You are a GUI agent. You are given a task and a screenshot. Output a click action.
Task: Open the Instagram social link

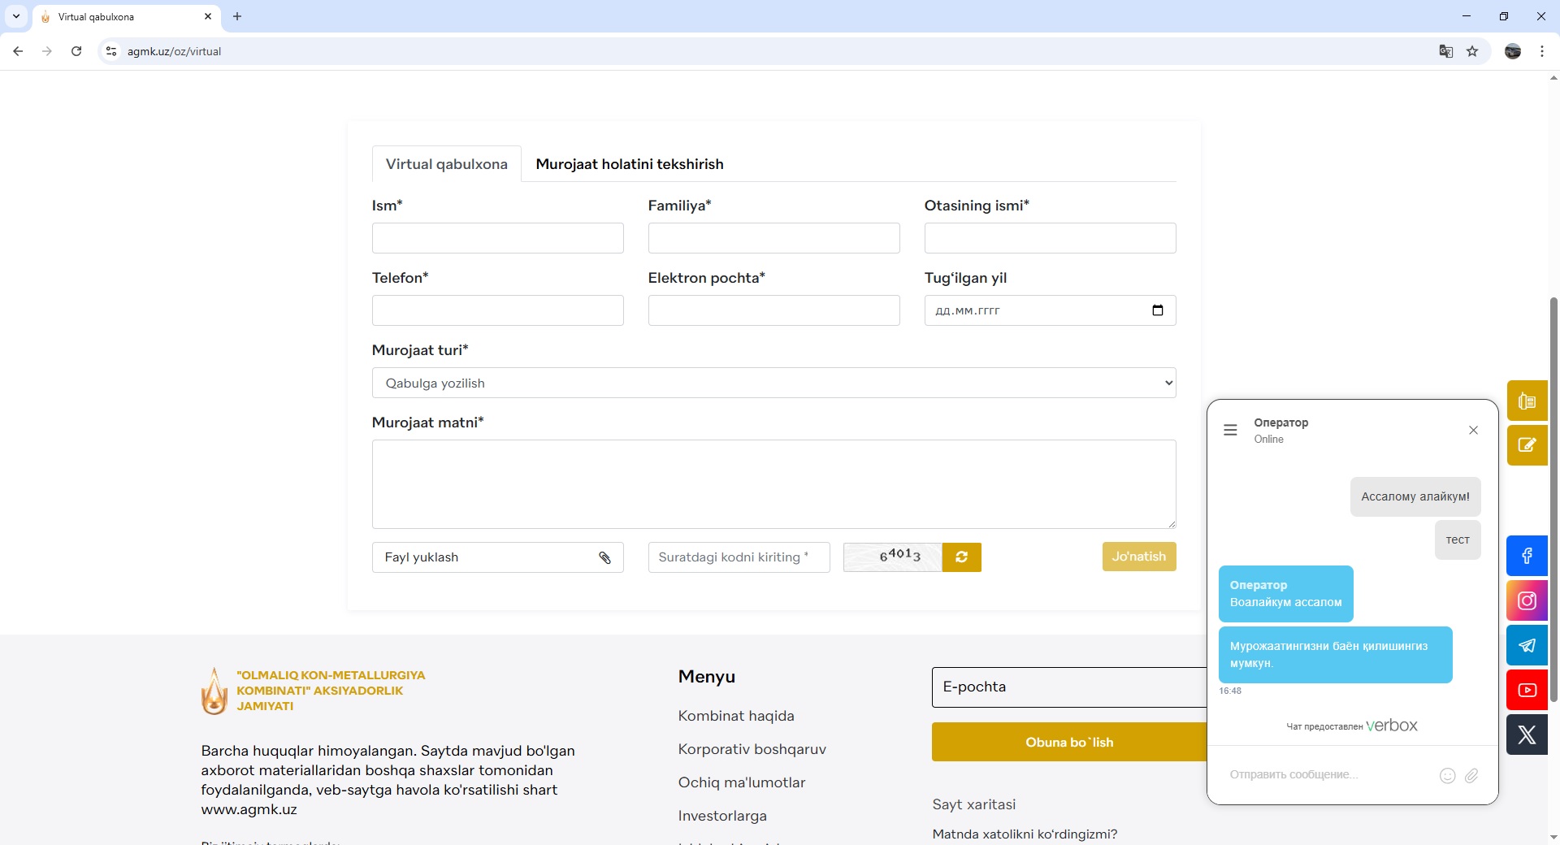pos(1527,600)
